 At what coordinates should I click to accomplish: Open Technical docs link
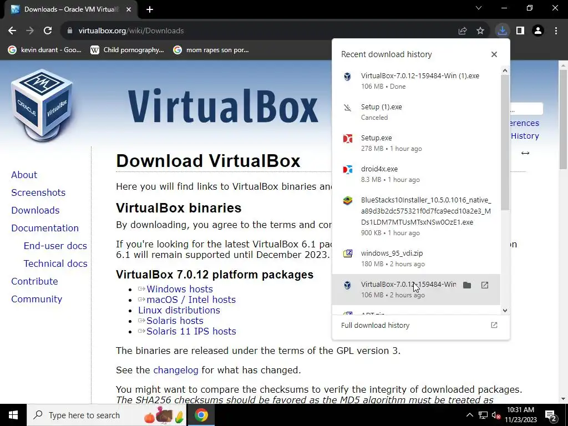coord(55,263)
